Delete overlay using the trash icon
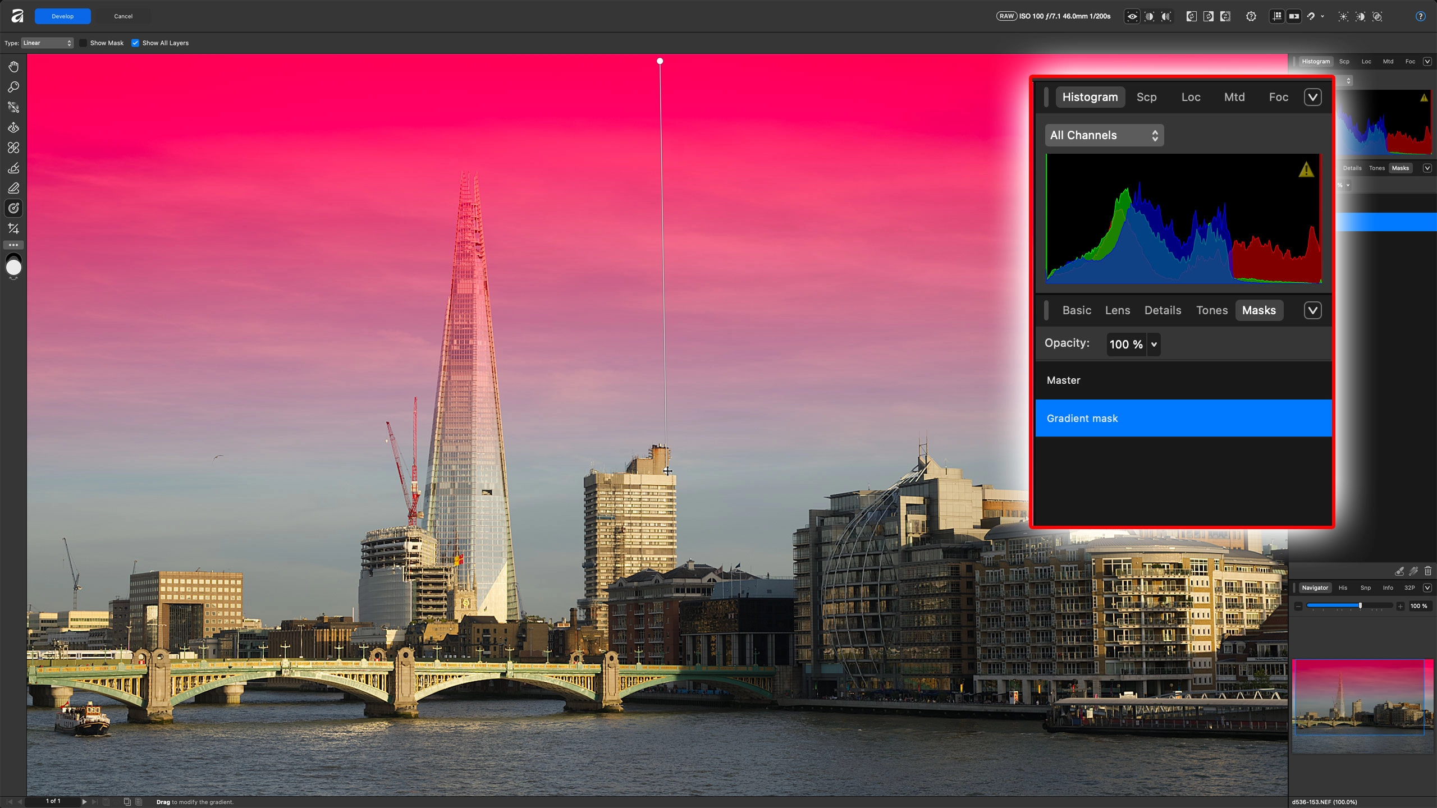 pos(1427,571)
